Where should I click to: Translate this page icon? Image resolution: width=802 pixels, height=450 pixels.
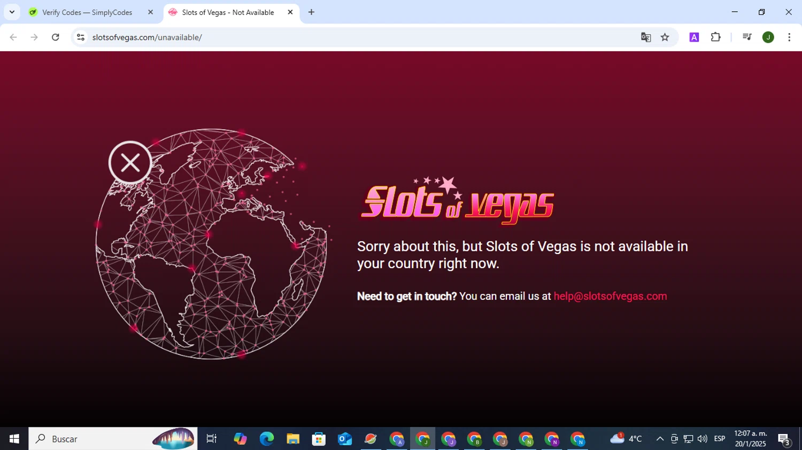(646, 37)
